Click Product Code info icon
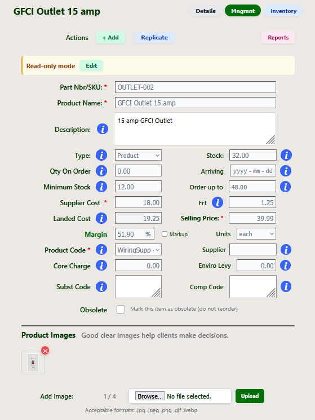315x420 pixels. tap(101, 250)
